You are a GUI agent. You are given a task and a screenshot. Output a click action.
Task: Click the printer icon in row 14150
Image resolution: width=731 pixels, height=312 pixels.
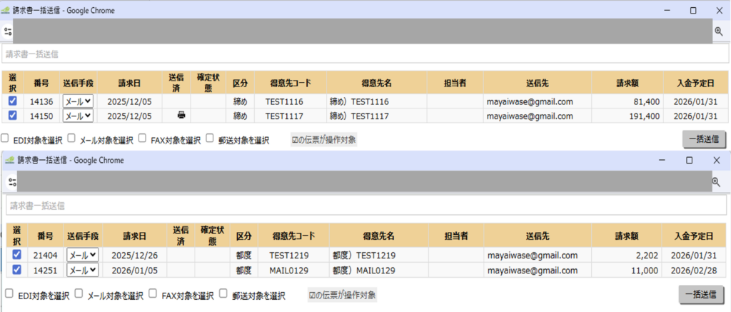pos(181,115)
